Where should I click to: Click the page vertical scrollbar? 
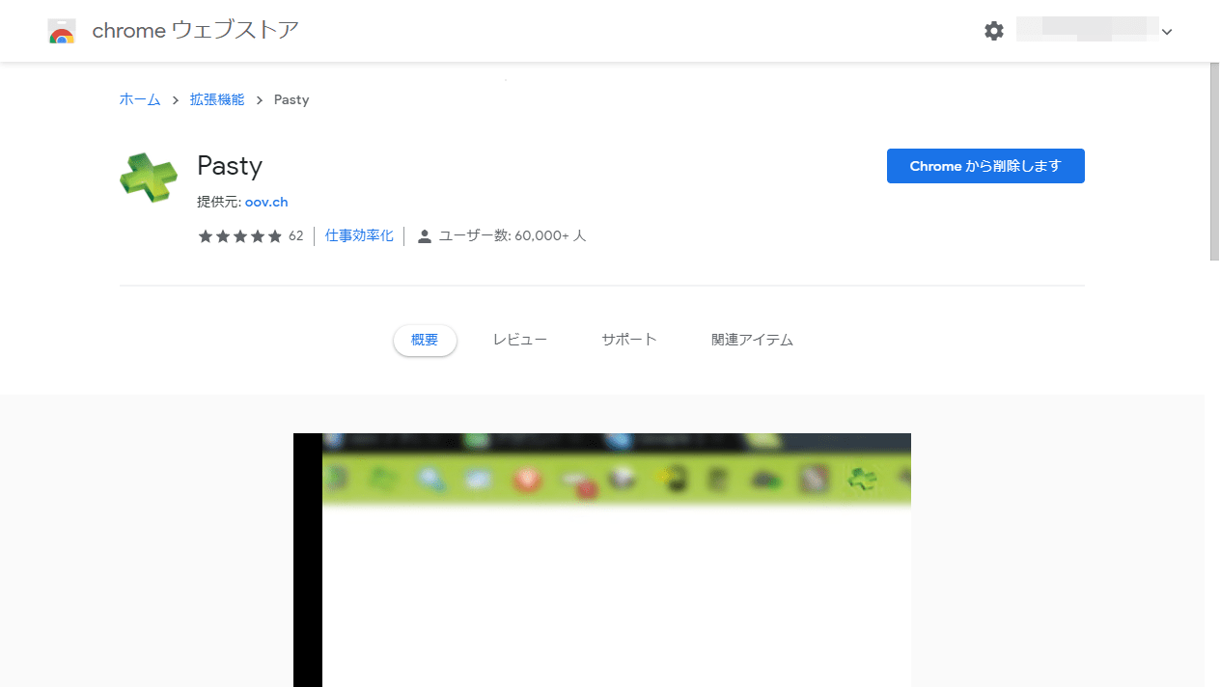coord(1214,161)
